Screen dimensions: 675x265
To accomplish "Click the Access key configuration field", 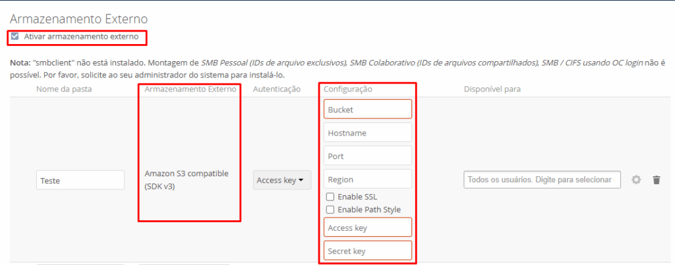I will click(x=367, y=228).
